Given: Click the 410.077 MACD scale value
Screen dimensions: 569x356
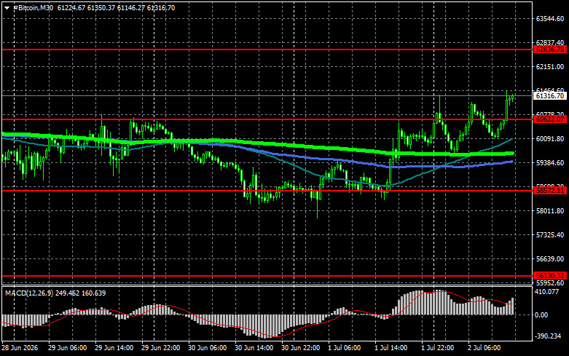Looking at the screenshot, I should point(546,291).
